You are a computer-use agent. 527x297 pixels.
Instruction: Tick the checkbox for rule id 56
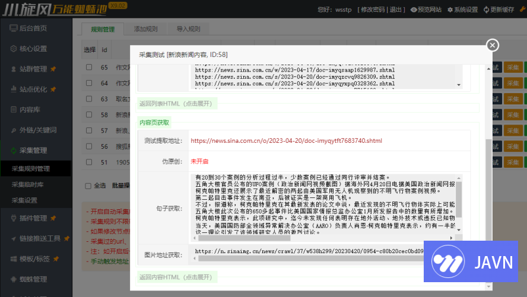[x=89, y=146]
